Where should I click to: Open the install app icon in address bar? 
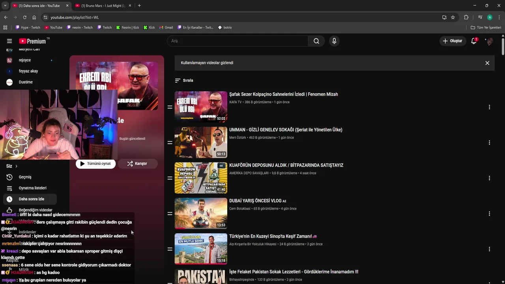(x=444, y=17)
